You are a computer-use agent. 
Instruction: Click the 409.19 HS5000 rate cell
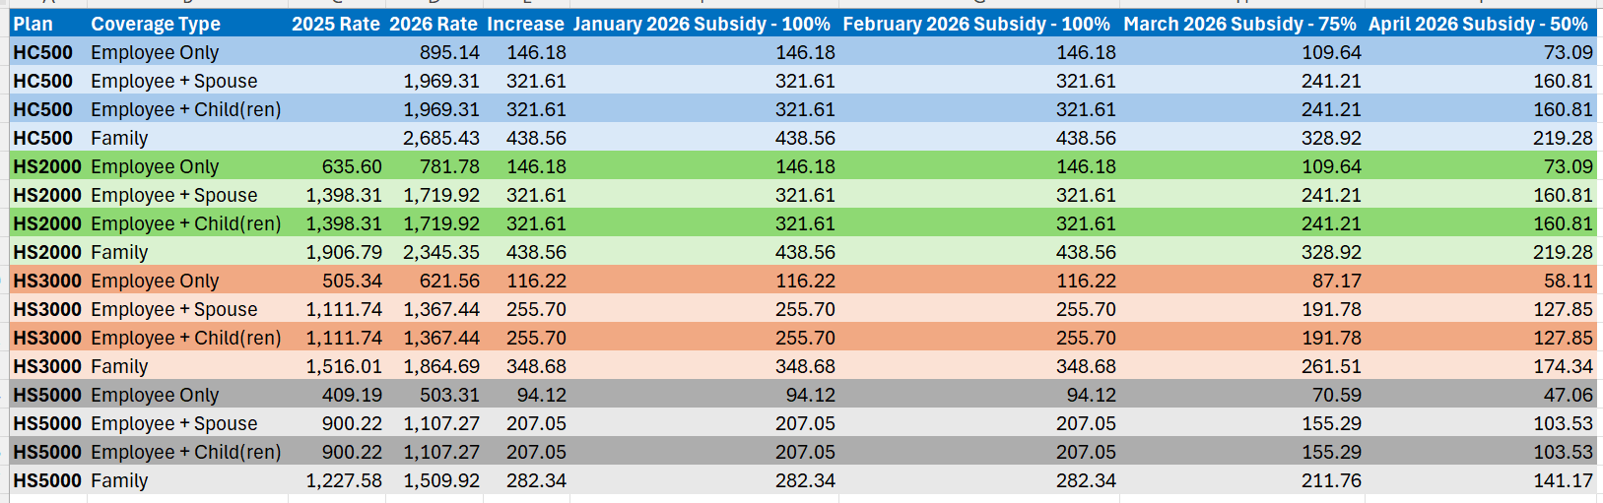pos(352,395)
